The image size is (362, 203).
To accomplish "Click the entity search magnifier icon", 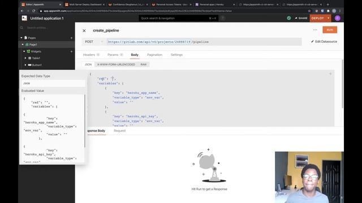I will click(21, 28).
